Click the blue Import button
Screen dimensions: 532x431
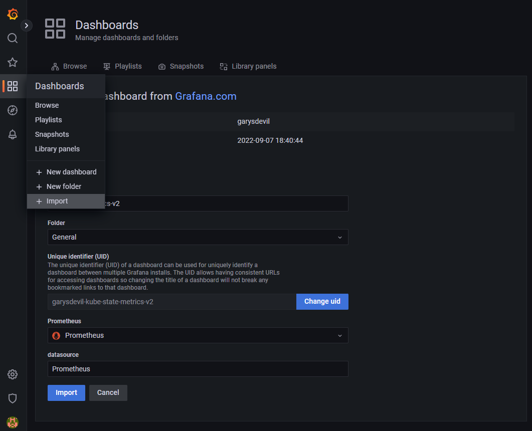[67, 393]
